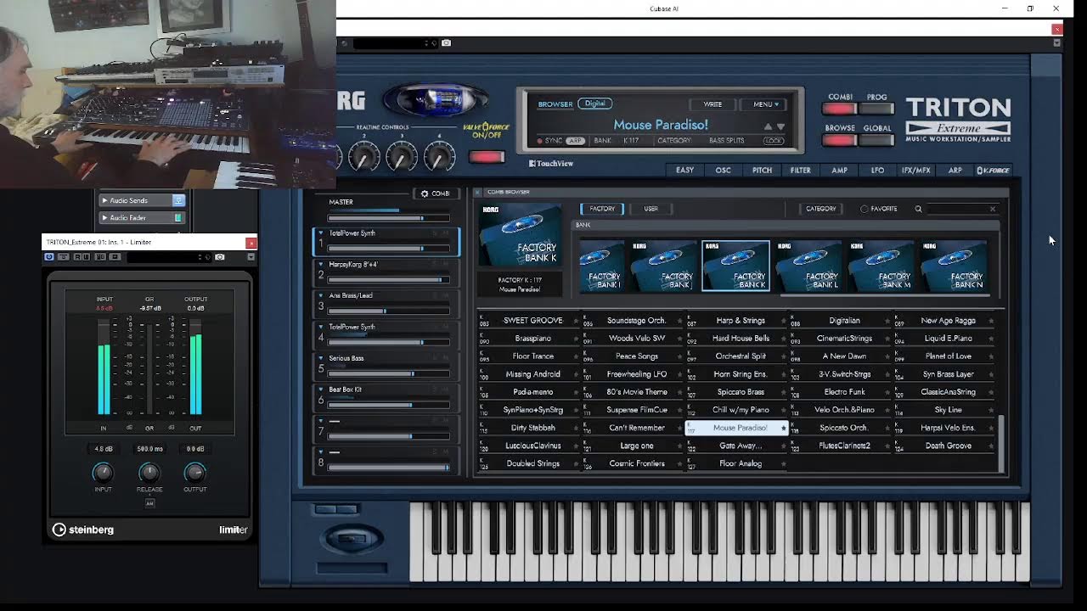Expand timbre 3 Ana Brass/Lead arrow

pos(320,295)
